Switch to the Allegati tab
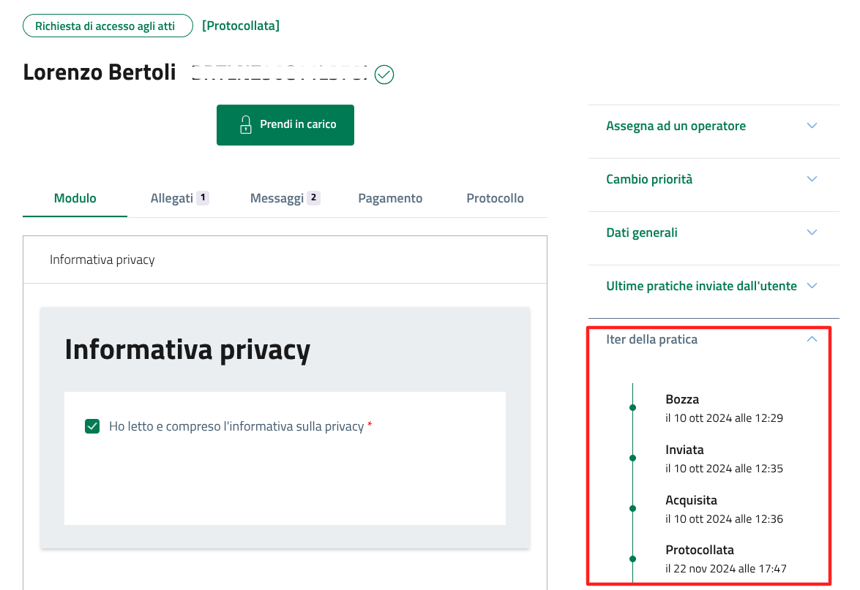The image size is (860, 590). [x=172, y=198]
